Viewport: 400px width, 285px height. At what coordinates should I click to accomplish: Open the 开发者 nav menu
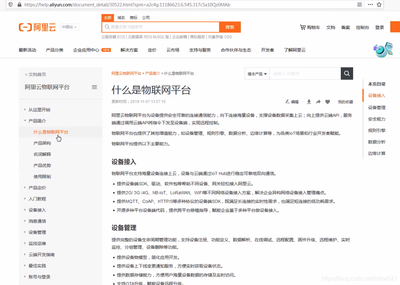click(x=268, y=50)
